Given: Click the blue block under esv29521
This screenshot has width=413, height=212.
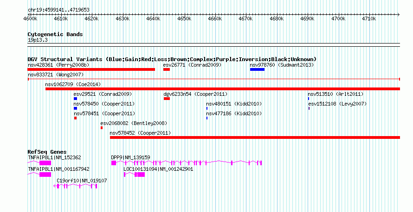Looking at the screenshot, I should click(75, 99).
